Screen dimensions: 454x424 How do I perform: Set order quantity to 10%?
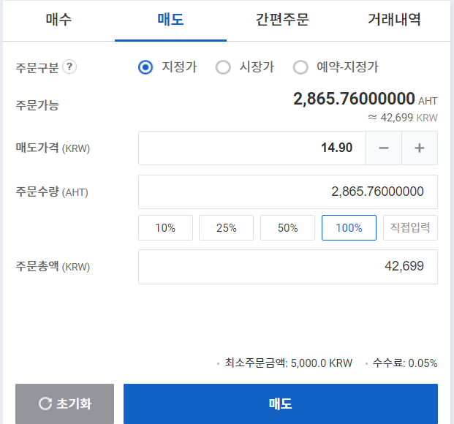(165, 227)
